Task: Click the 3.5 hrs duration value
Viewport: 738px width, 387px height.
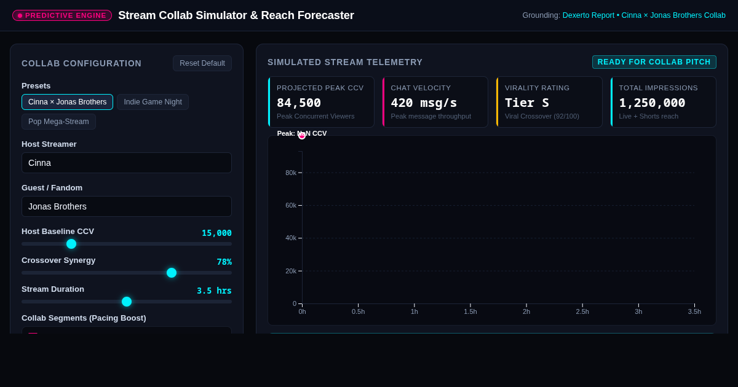Action: tap(214, 291)
